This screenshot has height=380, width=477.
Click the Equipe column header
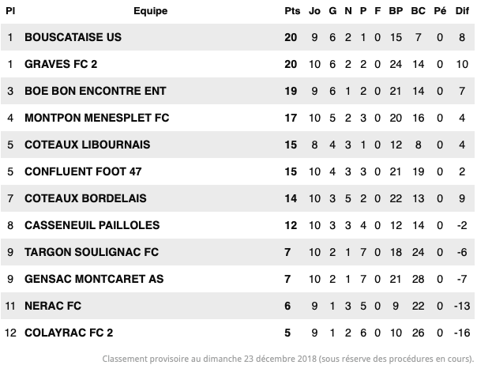(x=151, y=11)
